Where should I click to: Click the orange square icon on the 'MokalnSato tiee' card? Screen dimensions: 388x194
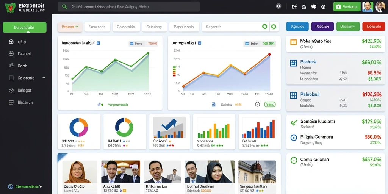pos(293,42)
